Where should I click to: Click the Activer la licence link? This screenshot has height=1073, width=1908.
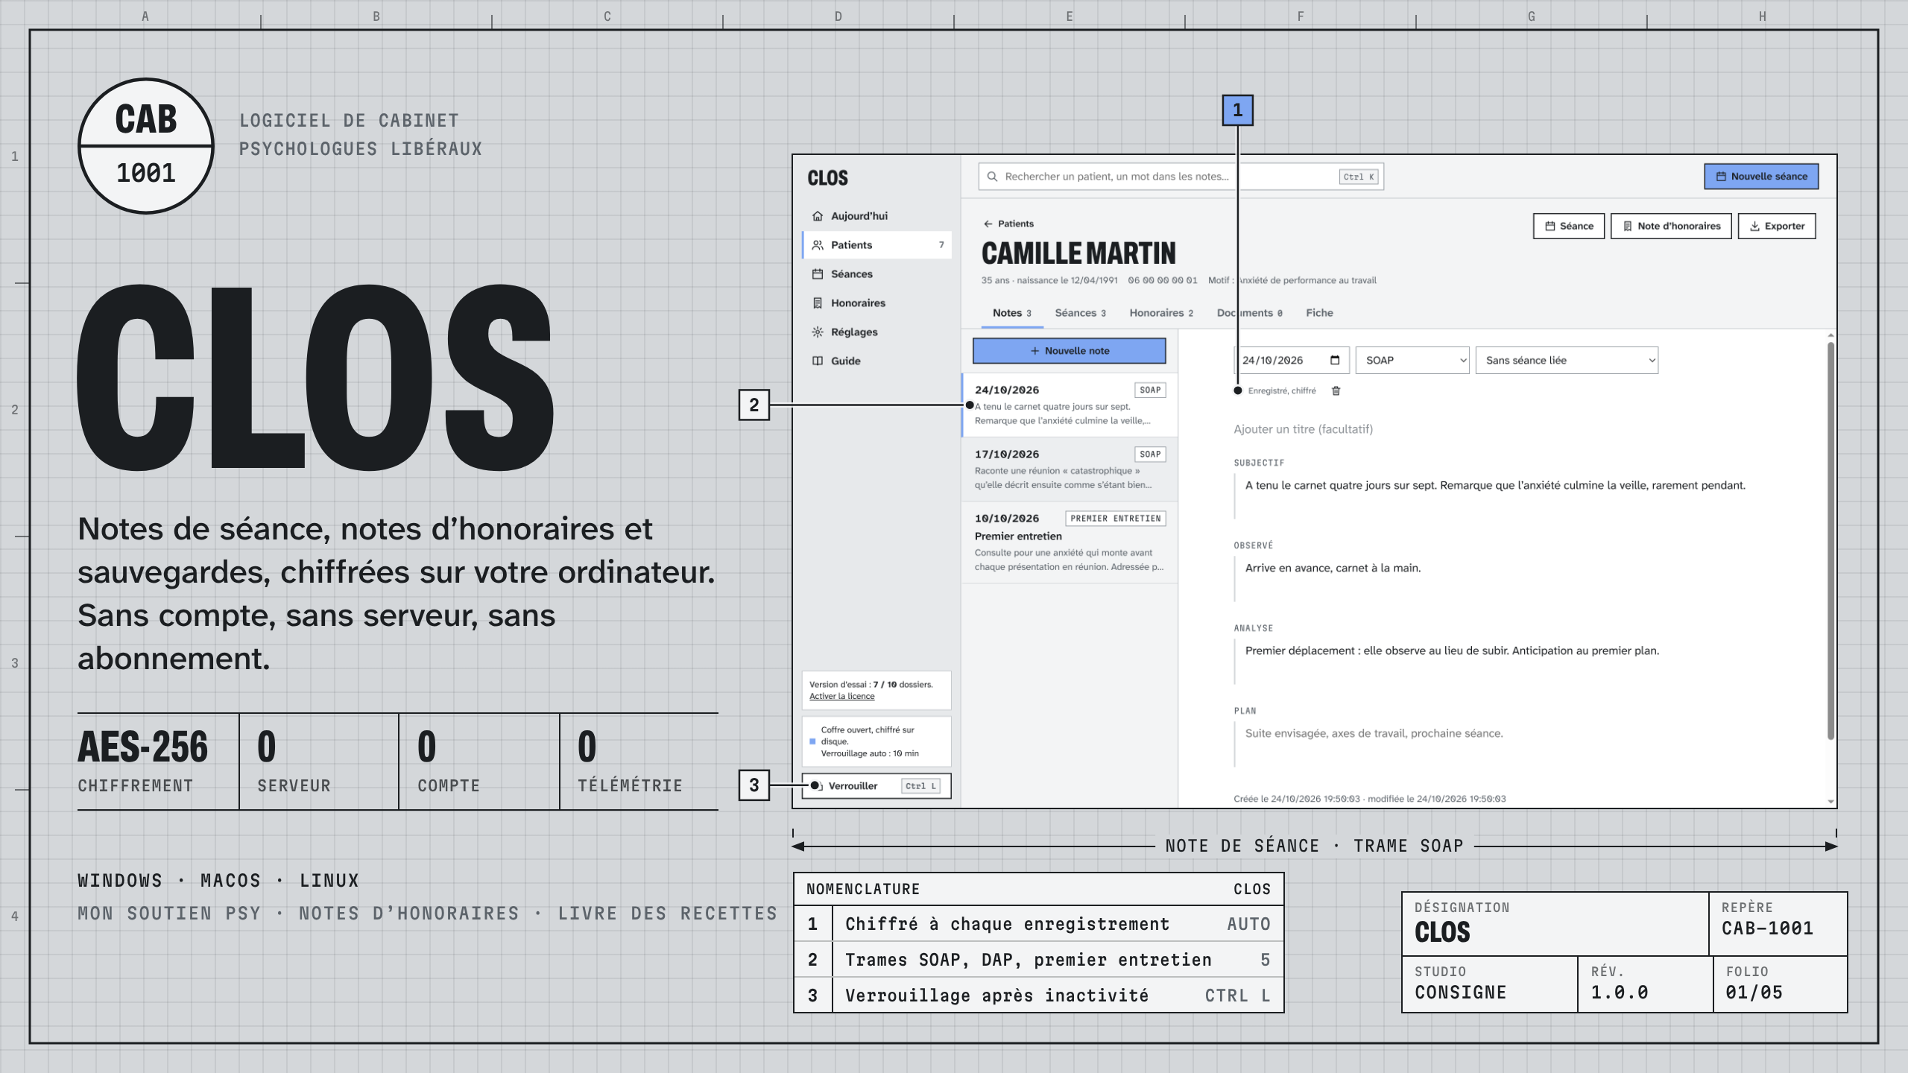(x=841, y=697)
